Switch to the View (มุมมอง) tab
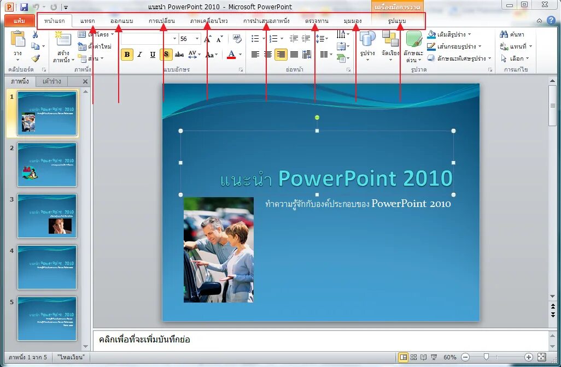 [353, 21]
